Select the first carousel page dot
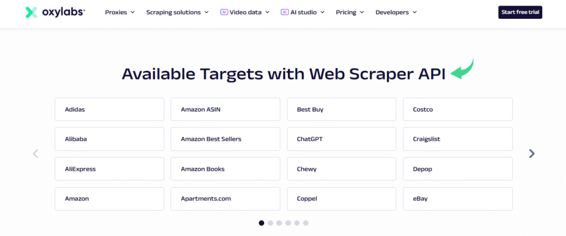Viewport: 566px width, 236px height. pyautogui.click(x=261, y=223)
